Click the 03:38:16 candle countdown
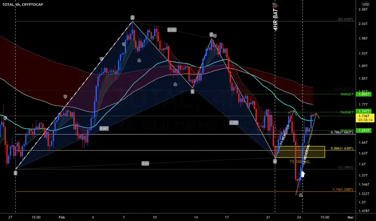 click(x=365, y=120)
